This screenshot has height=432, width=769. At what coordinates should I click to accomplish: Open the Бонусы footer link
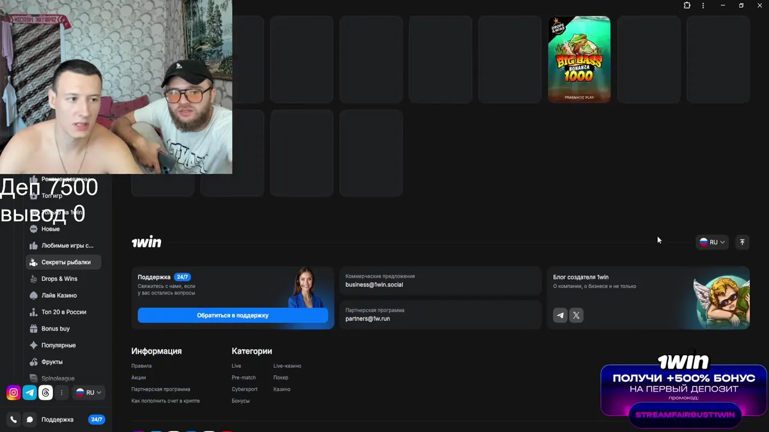240,401
